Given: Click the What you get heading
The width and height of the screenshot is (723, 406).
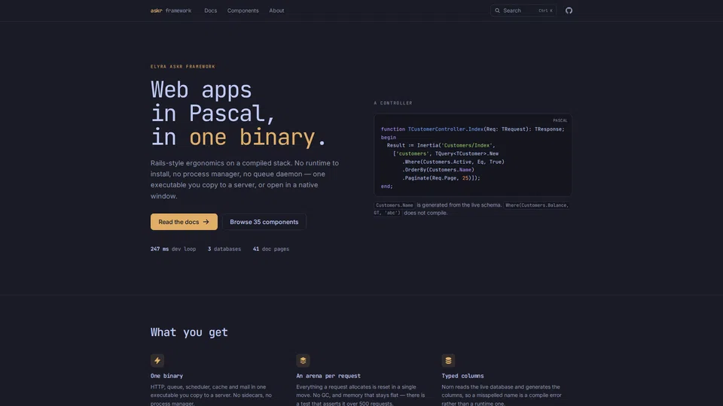Looking at the screenshot, I should 189,332.
